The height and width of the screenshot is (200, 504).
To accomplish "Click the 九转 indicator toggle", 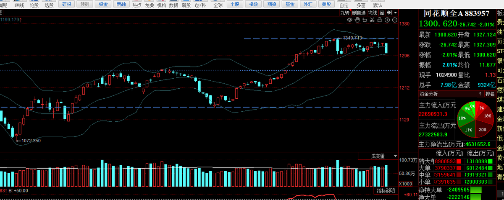I will point(345,13).
